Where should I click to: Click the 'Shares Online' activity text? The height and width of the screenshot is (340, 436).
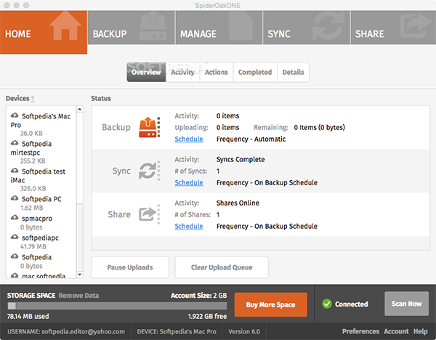click(238, 203)
